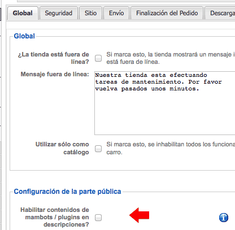This screenshot has width=235, height=230.
Task: Click the blue info icon beside mambots option
Action: (x=224, y=218)
